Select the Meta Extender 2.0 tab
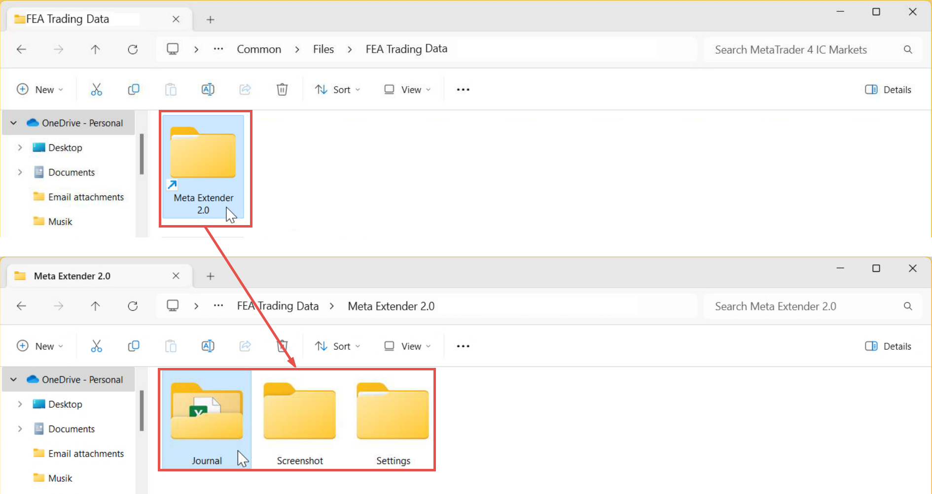This screenshot has height=494, width=932. click(x=99, y=276)
